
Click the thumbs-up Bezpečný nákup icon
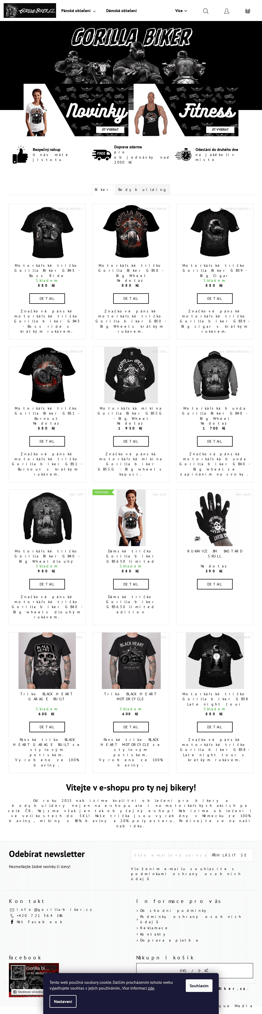point(20,155)
